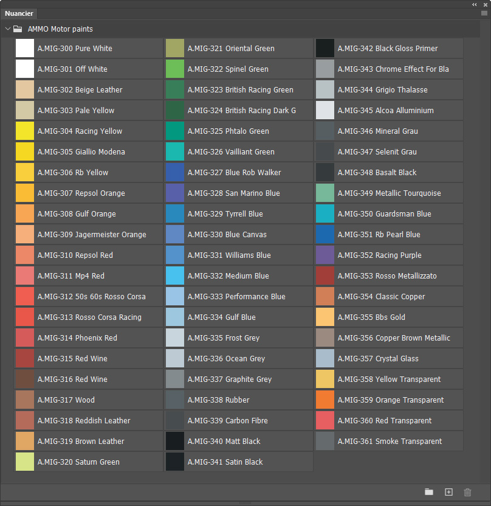Pick the A.MIG-307 Repsol Orange swatch
This screenshot has width=491, height=506.
(x=25, y=193)
